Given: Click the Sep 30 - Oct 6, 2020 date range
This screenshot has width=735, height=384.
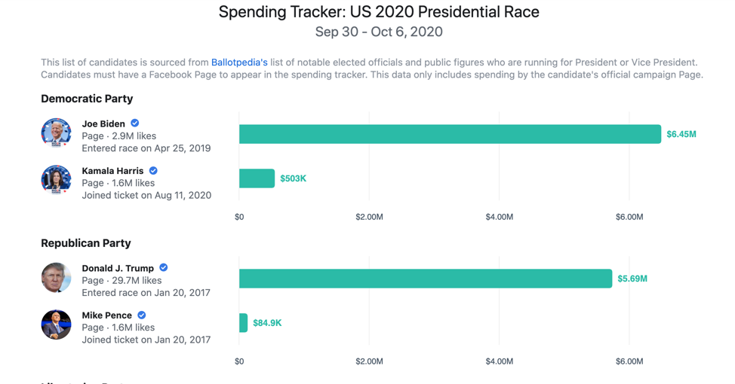Looking at the screenshot, I should [x=379, y=32].
